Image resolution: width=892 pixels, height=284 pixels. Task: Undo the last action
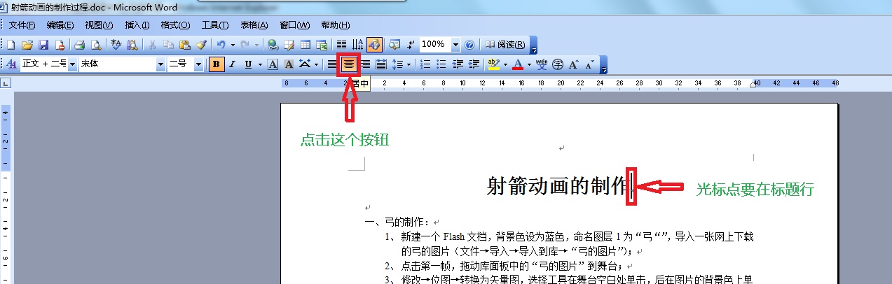coord(221,45)
